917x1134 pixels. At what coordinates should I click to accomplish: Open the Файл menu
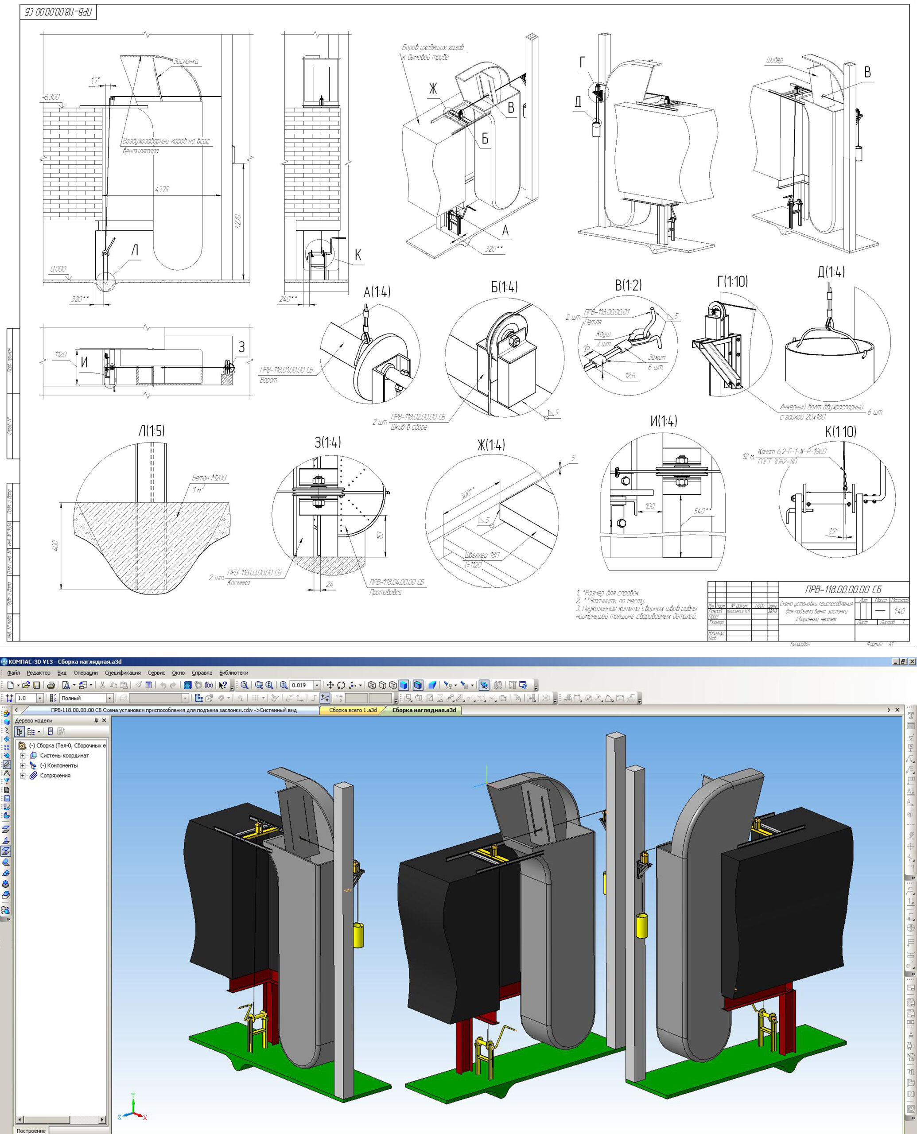click(x=13, y=673)
